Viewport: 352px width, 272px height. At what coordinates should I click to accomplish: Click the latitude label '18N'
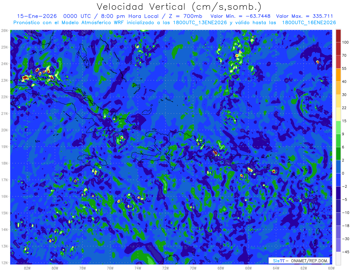[4, 163]
